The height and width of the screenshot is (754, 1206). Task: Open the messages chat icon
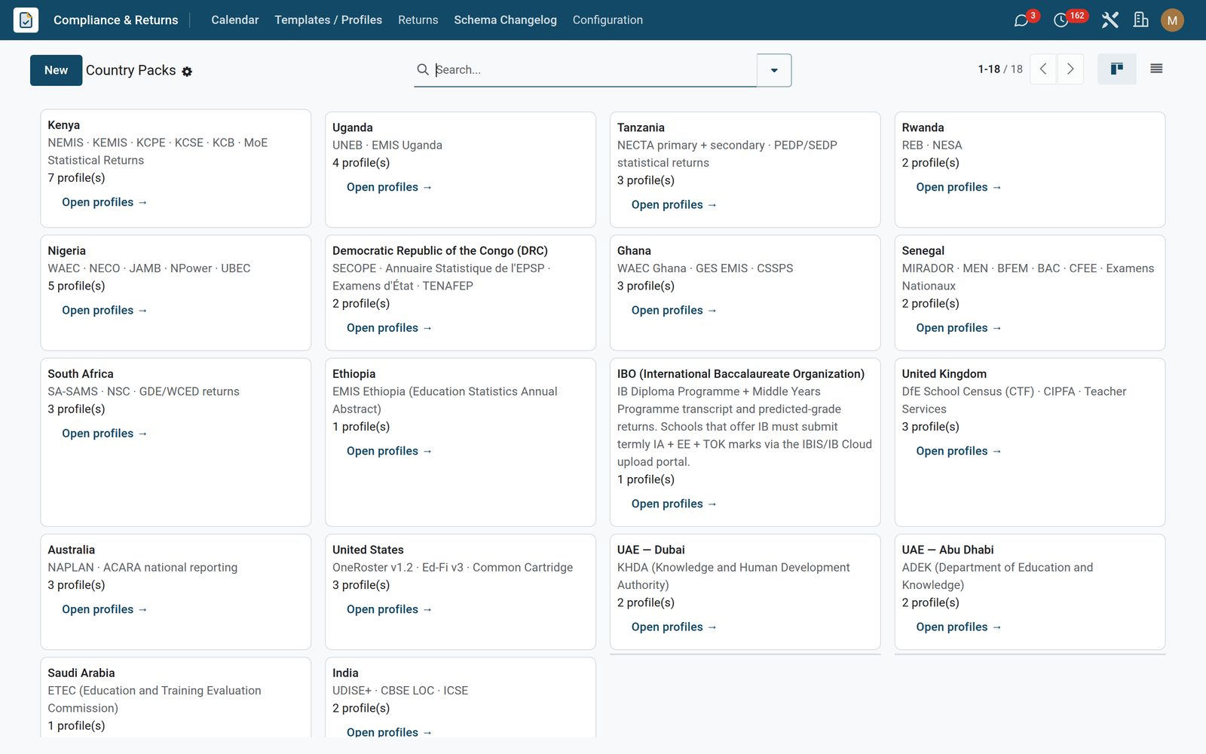pos(1021,20)
